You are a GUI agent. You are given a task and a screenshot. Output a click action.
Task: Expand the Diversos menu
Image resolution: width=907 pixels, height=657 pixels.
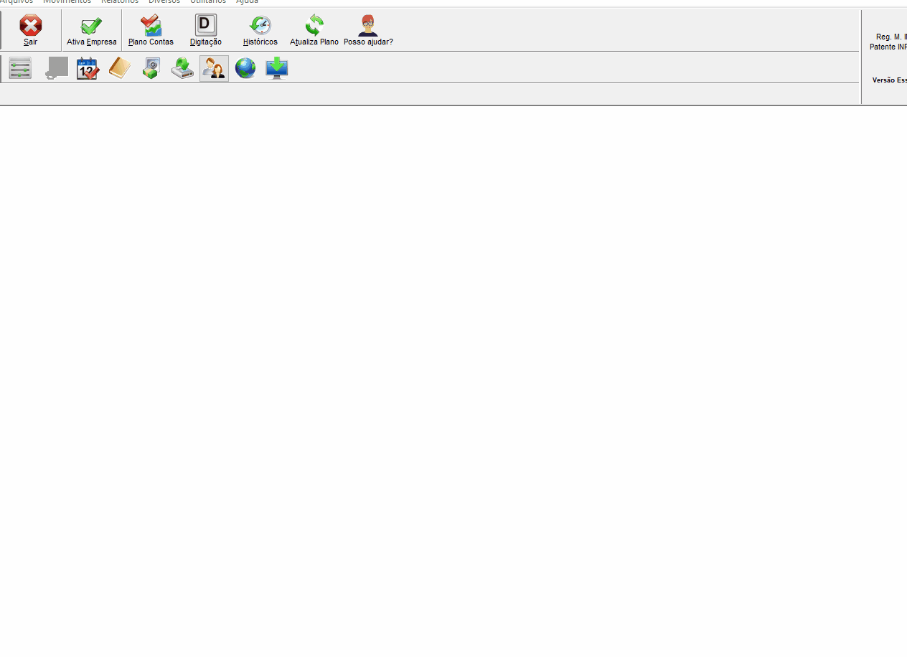pos(164,2)
